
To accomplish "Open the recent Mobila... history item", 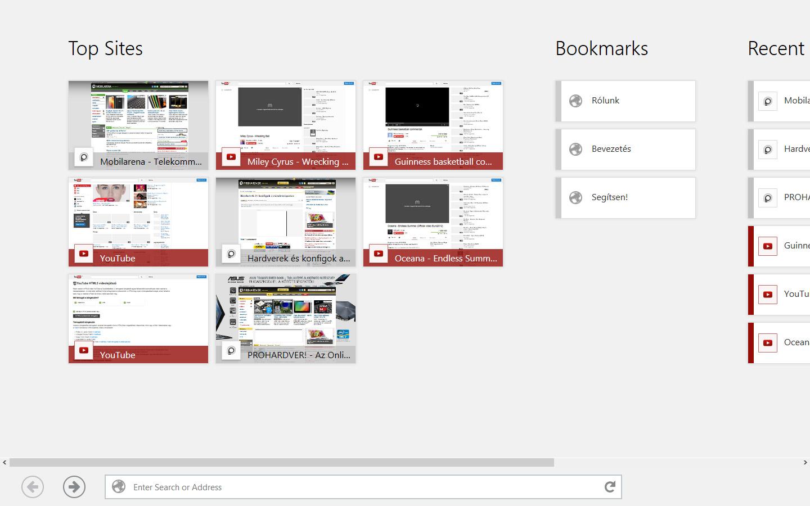I will pyautogui.click(x=779, y=101).
